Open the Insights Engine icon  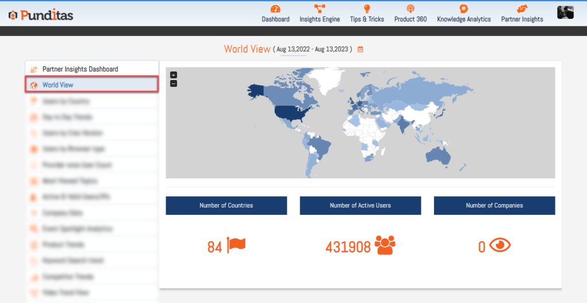tap(319, 9)
